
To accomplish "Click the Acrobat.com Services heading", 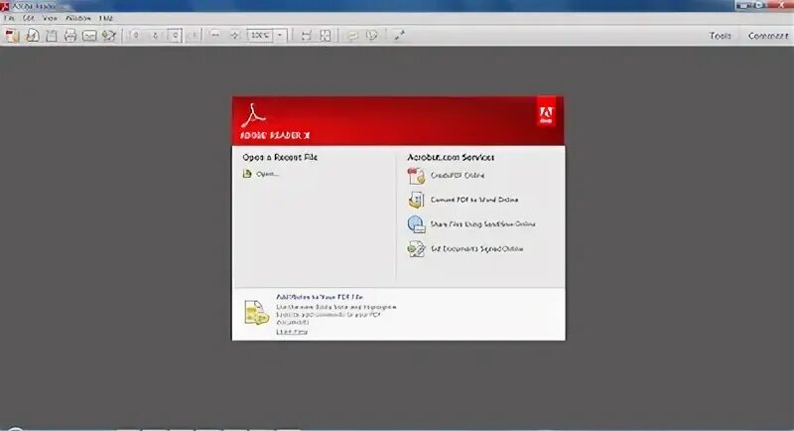I will point(451,157).
